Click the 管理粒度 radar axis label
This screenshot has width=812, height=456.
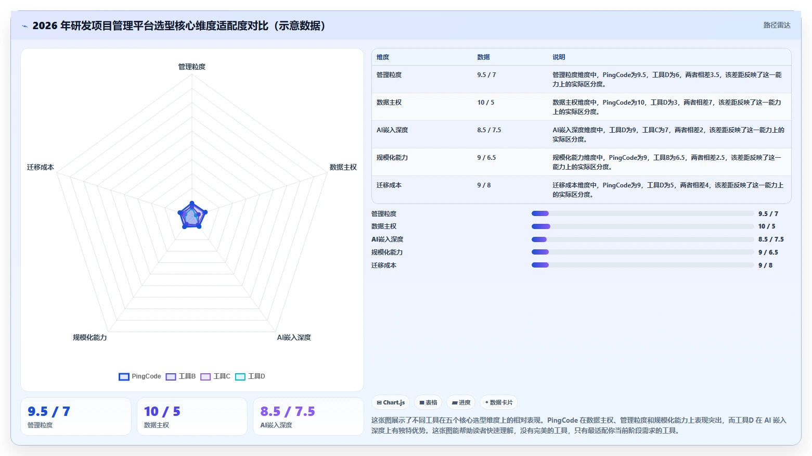(x=192, y=67)
